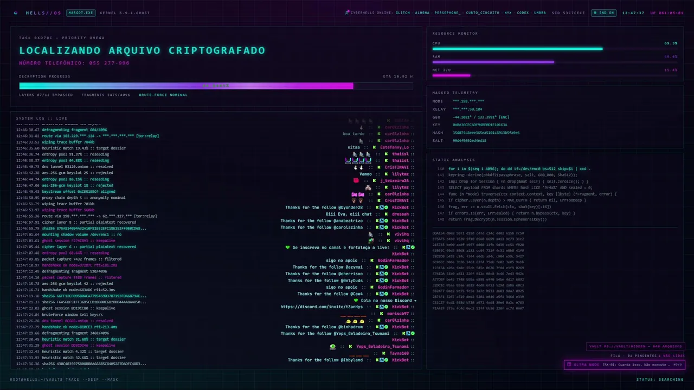Select ALHENA in the online users list
This screenshot has height=390, width=694.
click(422, 12)
